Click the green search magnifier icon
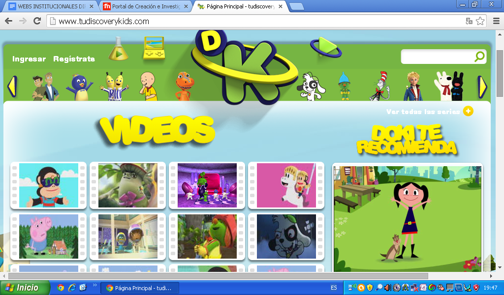Viewport: 504px width, 295px height. [479, 57]
